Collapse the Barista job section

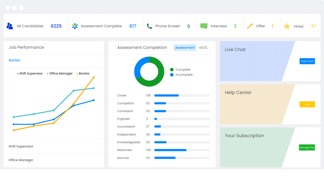(x=14, y=60)
